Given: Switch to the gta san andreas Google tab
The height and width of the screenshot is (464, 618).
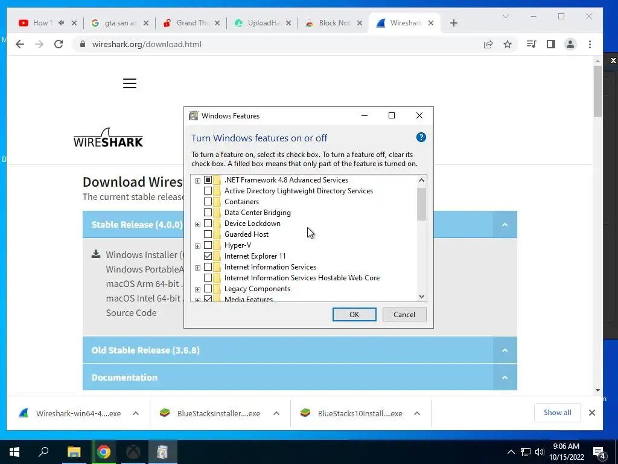Looking at the screenshot, I should coord(119,23).
